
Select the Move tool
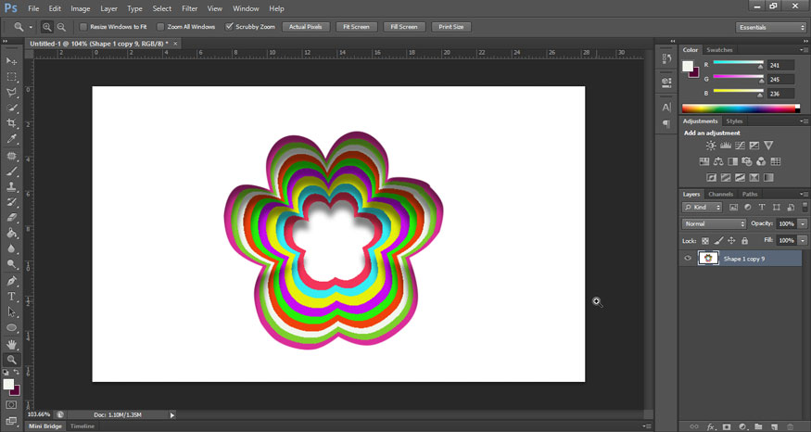pos(12,61)
